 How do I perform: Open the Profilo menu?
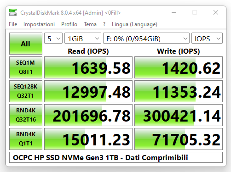69,24
